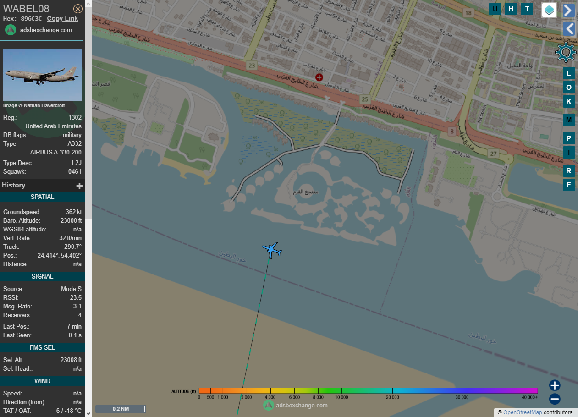Viewport: 578px width, 417px height.
Task: Expand the History section plus icon
Action: point(79,186)
